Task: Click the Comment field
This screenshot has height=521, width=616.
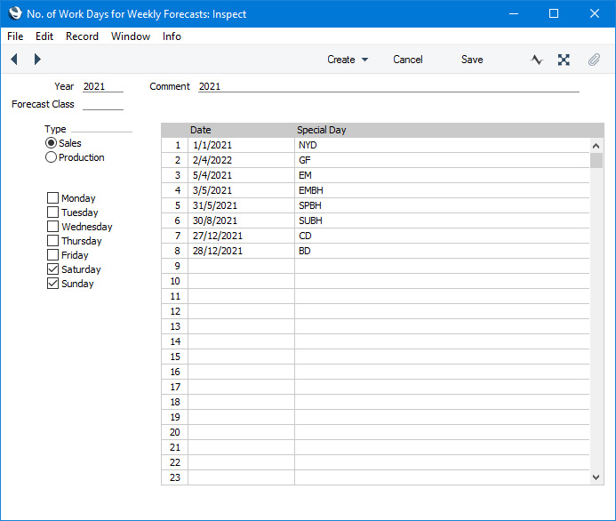Action: tap(388, 86)
